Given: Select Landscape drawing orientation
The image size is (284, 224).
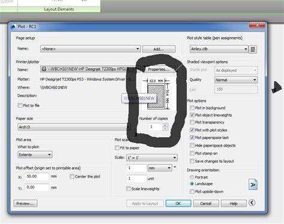Looking at the screenshot, I should coord(192,184).
